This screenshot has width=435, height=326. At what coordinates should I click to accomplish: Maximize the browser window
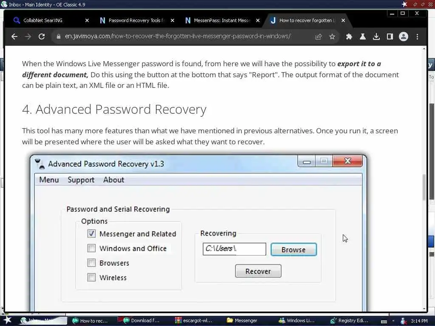coord(403,13)
